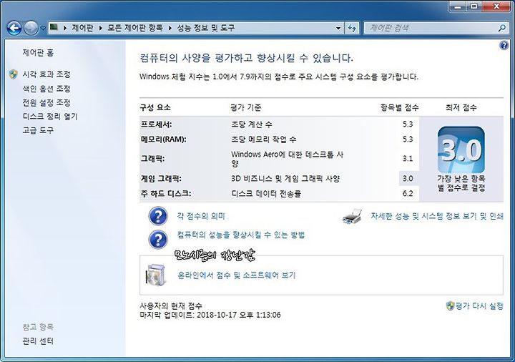The image size is (515, 362).
Task: Select the 메모리(RAM): row label
Action: (163, 139)
